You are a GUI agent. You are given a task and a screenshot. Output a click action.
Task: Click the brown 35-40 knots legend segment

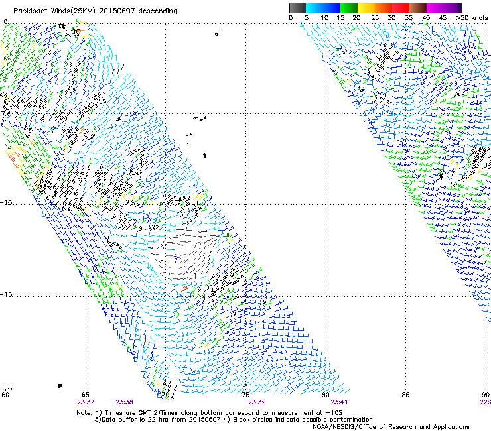coord(418,8)
